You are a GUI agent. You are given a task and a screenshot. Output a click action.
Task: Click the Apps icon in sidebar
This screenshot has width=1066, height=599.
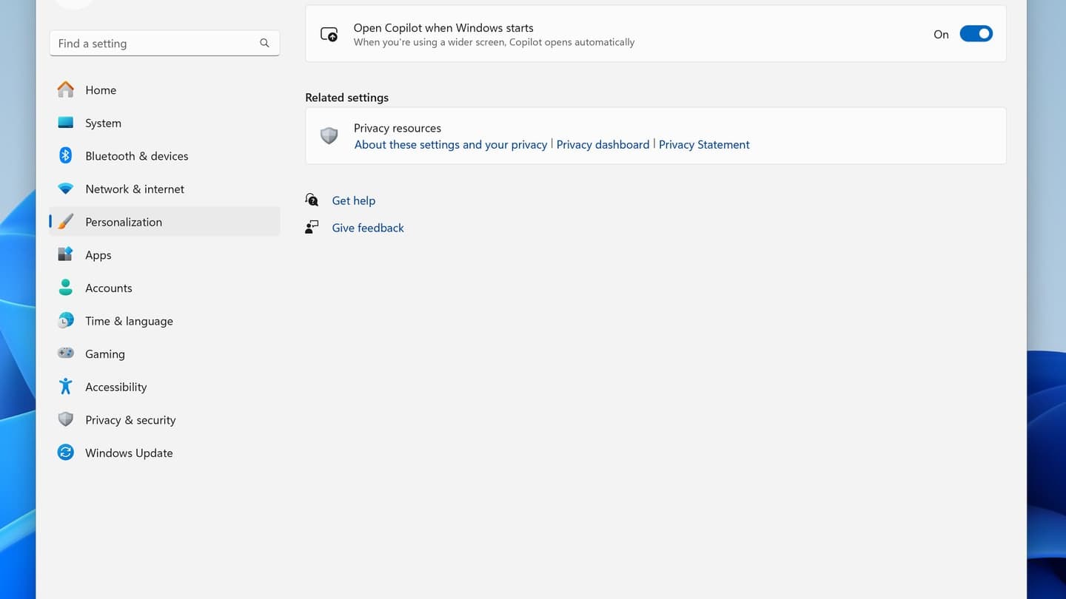[x=66, y=254]
